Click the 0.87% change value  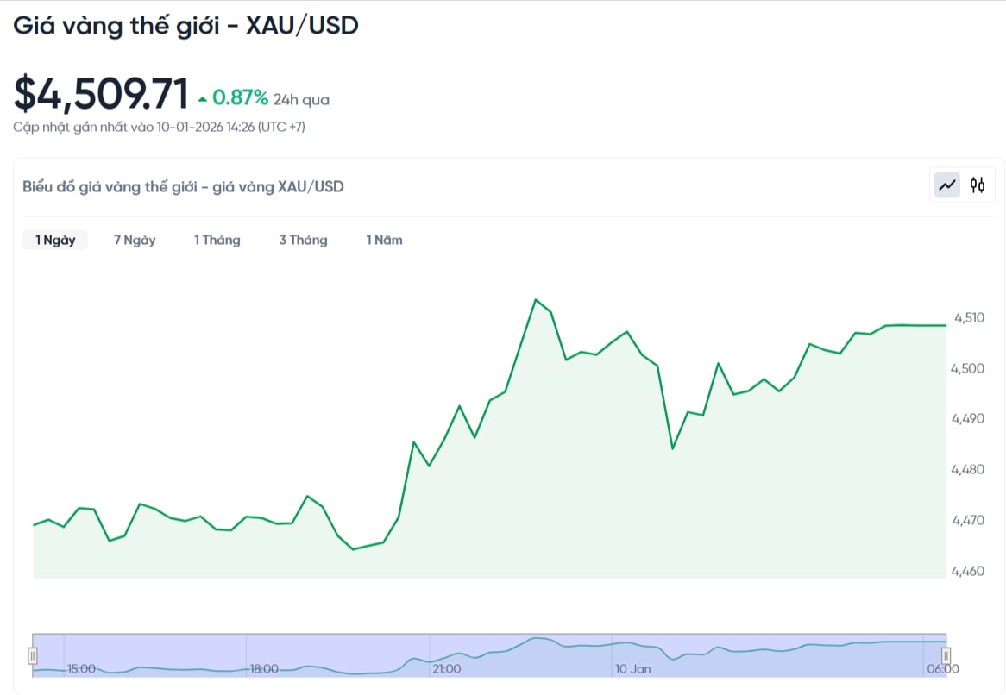click(240, 98)
